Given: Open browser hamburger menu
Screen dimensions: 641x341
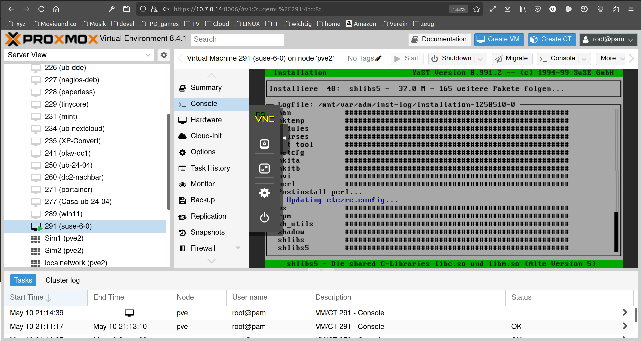Looking at the screenshot, I should pyautogui.click(x=631, y=9).
